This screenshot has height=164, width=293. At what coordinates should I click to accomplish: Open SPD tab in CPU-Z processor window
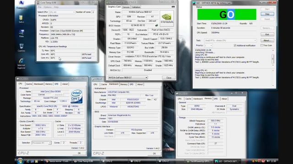pyautogui.click(x=56, y=84)
